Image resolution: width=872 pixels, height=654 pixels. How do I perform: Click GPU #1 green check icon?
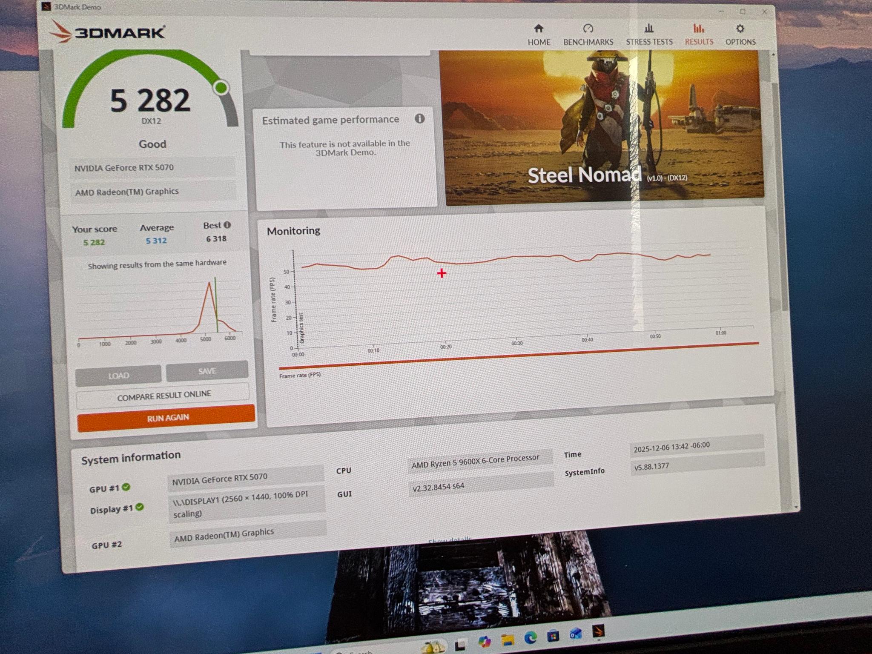[126, 487]
